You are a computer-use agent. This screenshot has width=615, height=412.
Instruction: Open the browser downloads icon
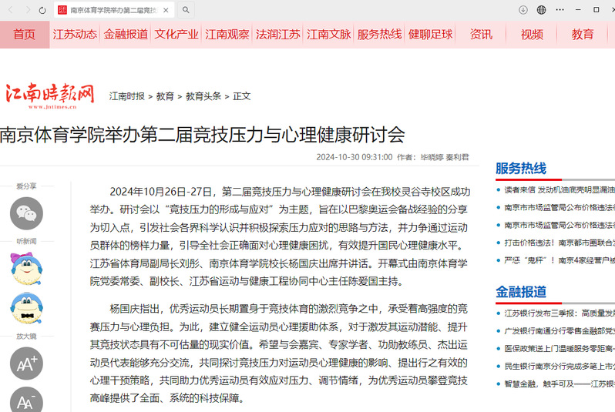(523, 10)
